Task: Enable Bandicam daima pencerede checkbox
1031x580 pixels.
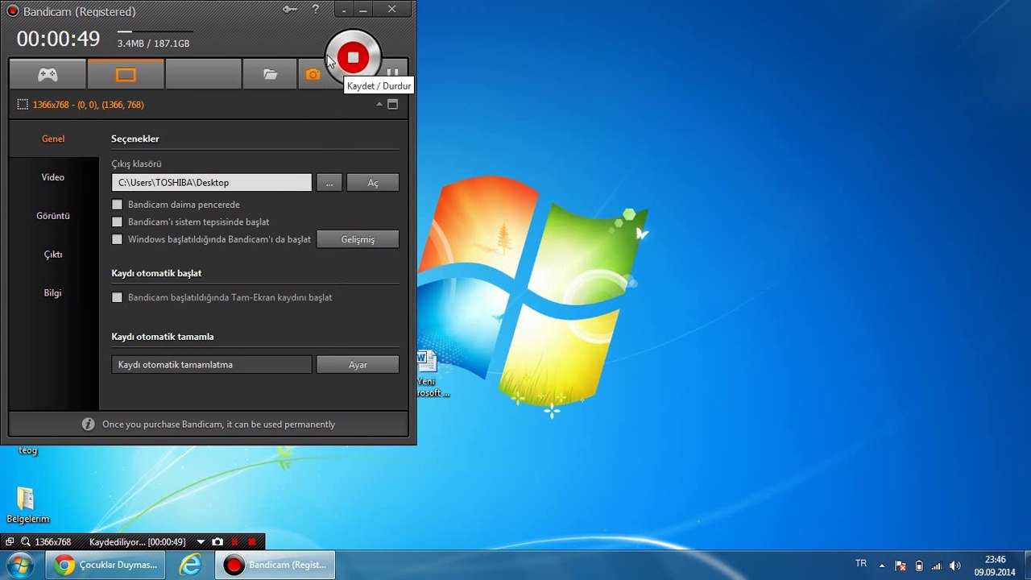Action: point(118,205)
